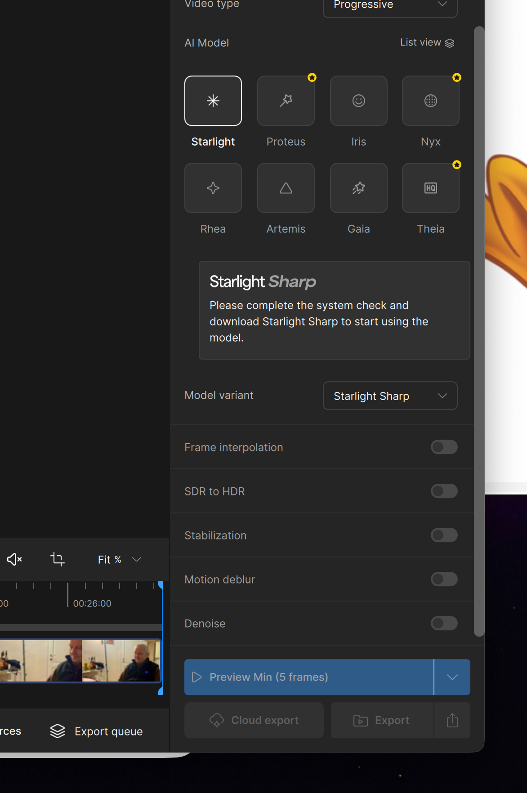Unmute audio with the speaker icon
Image resolution: width=527 pixels, height=793 pixels.
[14, 559]
